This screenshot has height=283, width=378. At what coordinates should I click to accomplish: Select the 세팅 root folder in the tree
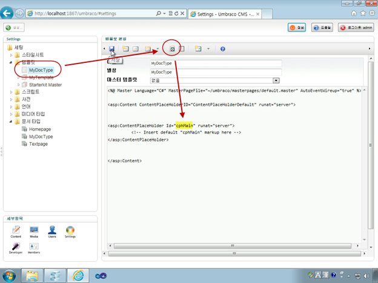(19, 47)
